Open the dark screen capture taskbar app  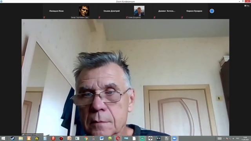click(158, 138)
